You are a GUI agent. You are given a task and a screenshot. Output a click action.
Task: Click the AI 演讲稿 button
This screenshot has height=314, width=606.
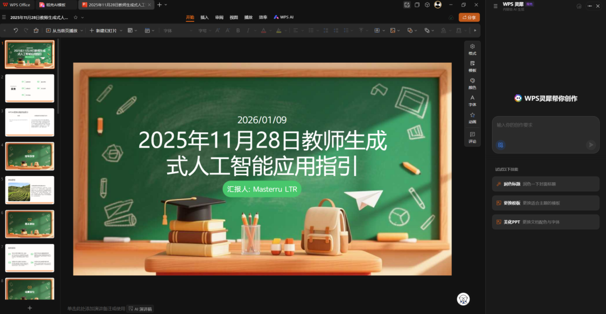tap(140, 308)
